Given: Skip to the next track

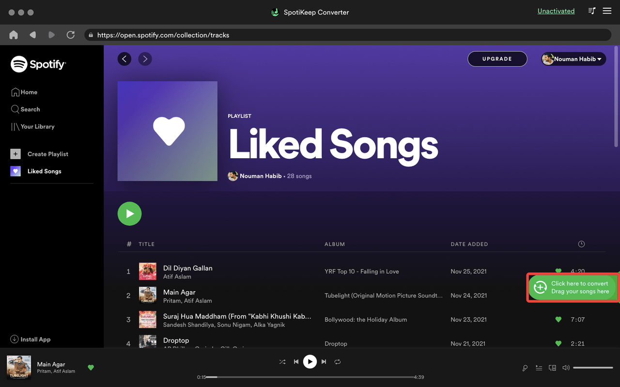Looking at the screenshot, I should (x=324, y=361).
